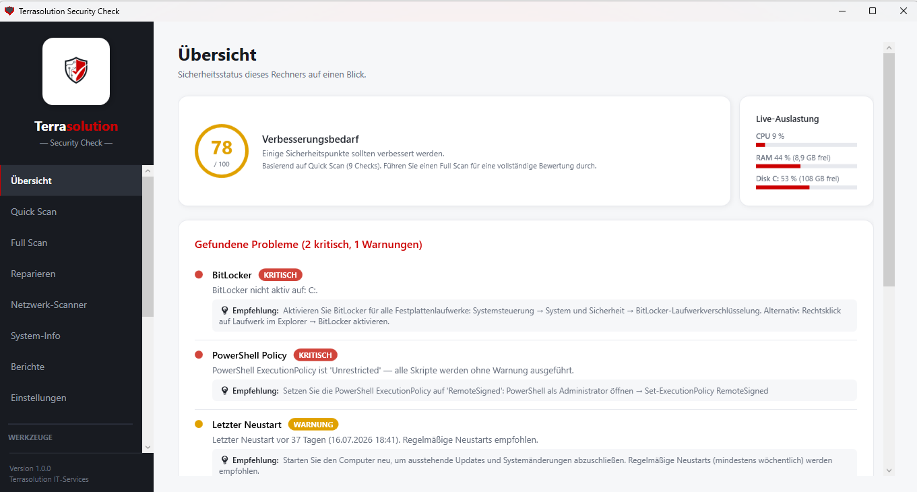Click the main panel scroll-down arrow

coord(889,470)
